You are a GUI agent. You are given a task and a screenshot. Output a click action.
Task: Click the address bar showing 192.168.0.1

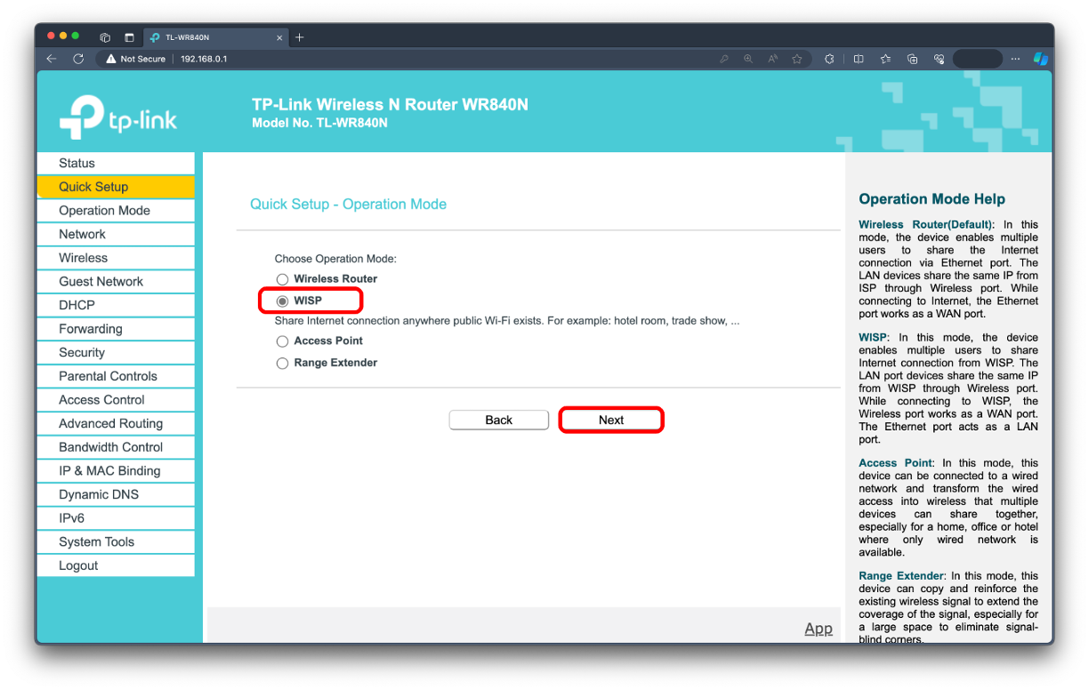tap(205, 59)
